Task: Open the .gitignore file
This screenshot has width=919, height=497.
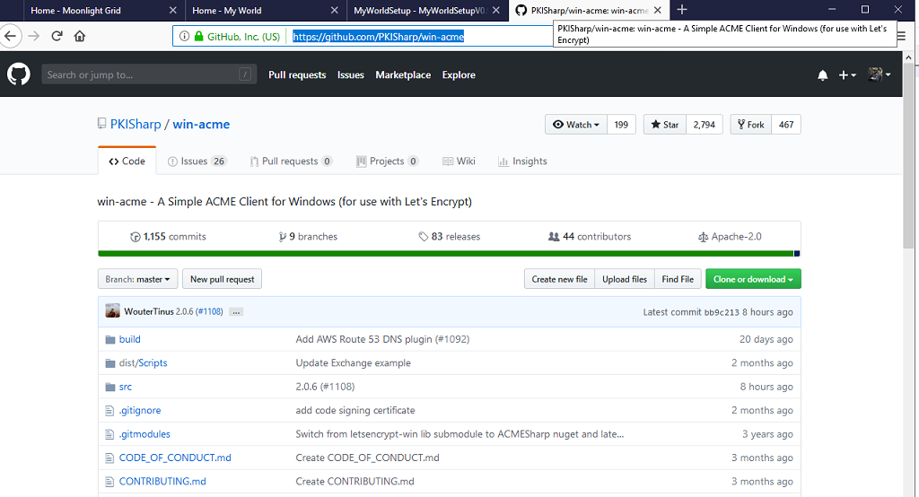Action: (x=140, y=410)
